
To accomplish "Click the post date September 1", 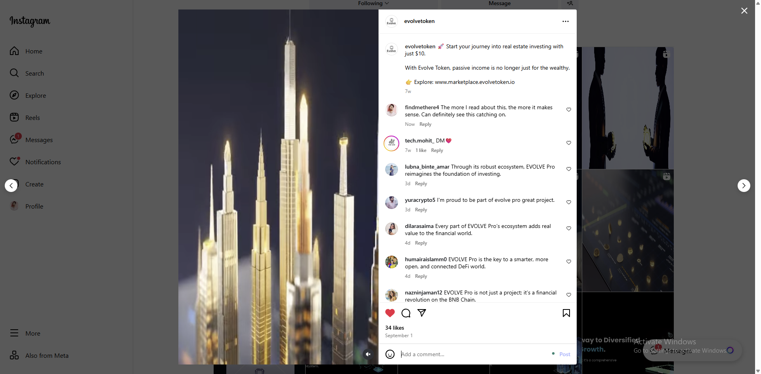I will (399, 336).
